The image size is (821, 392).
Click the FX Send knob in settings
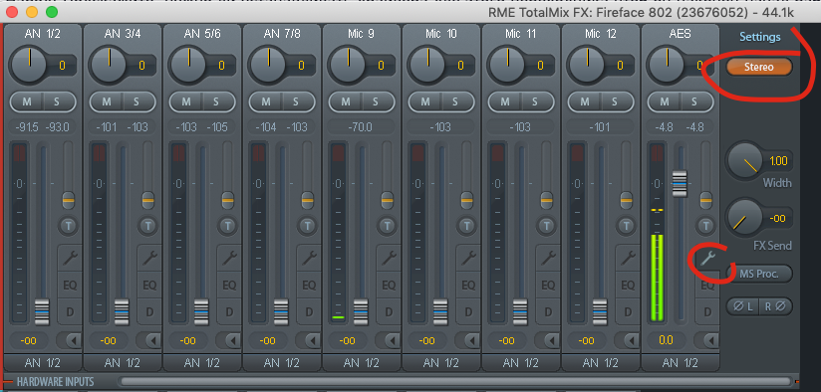tap(745, 218)
